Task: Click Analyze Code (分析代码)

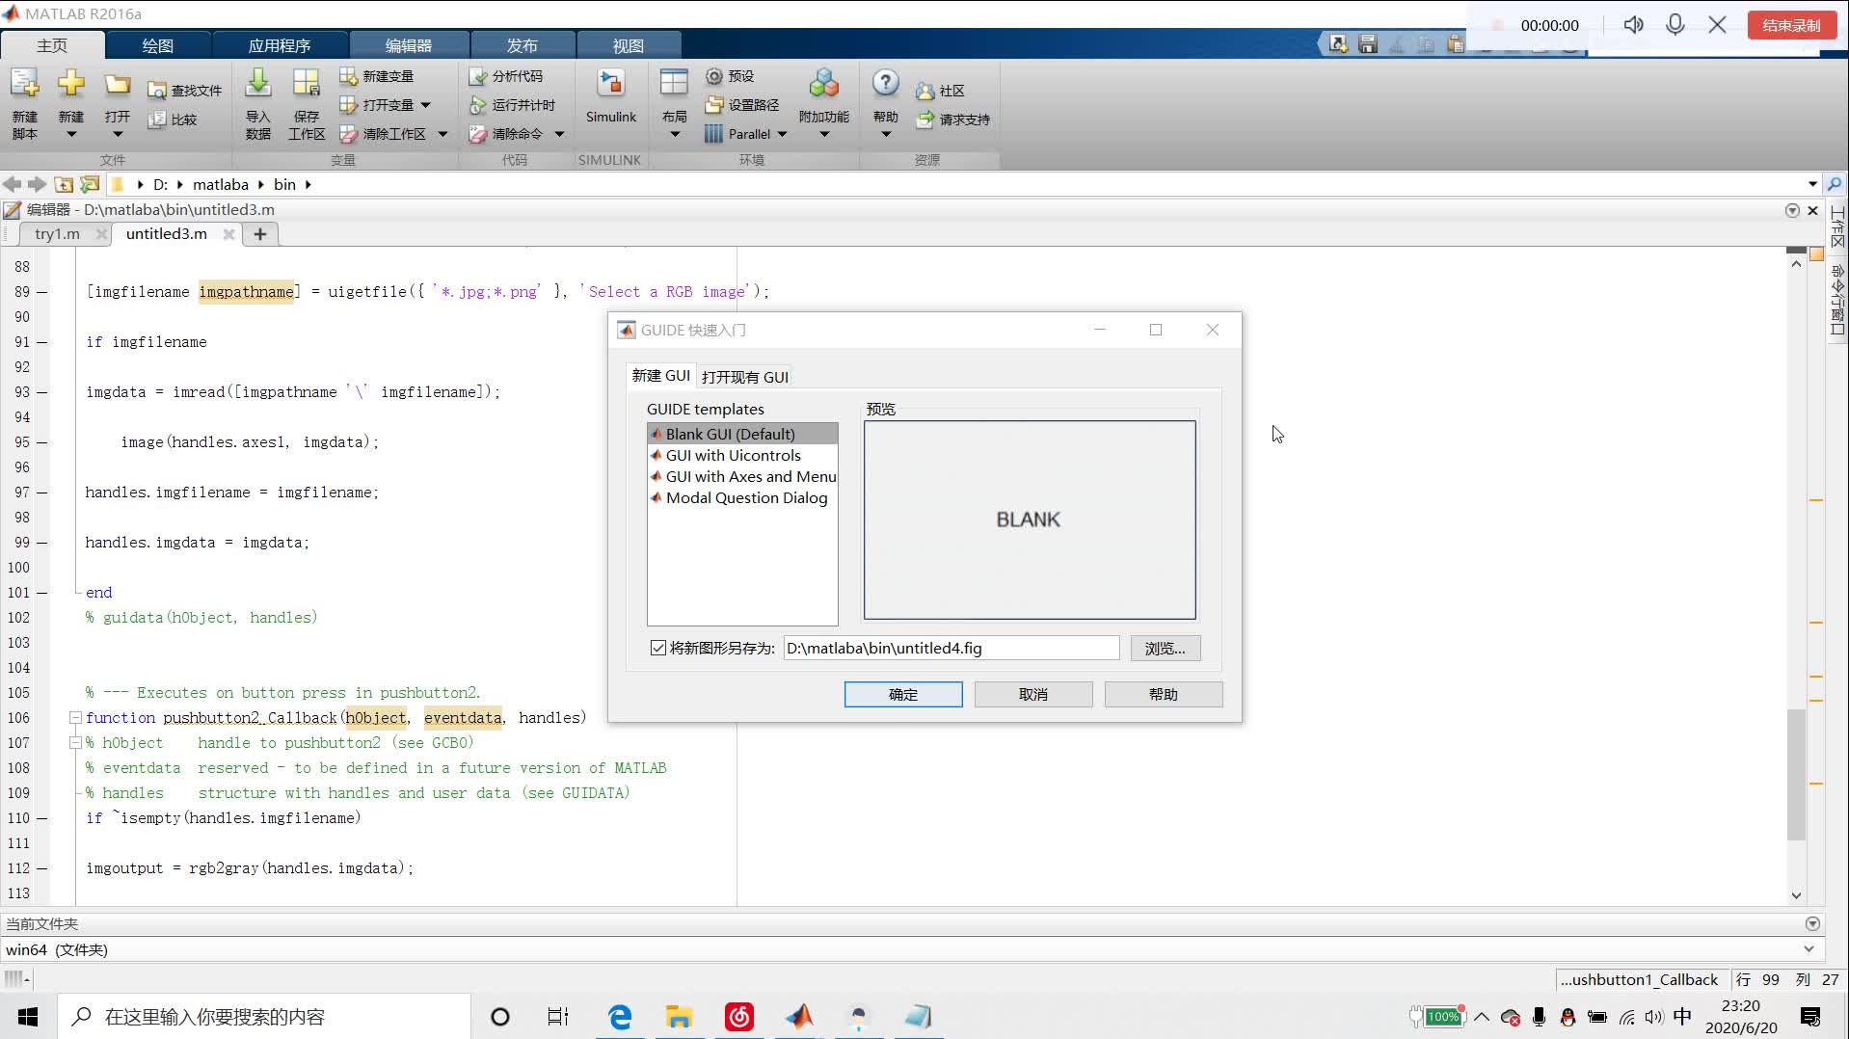Action: [x=505, y=76]
